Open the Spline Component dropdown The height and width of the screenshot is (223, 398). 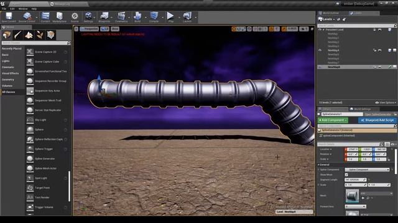(x=367, y=170)
